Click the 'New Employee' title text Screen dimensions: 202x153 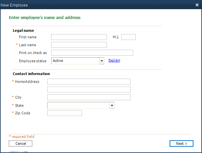tap(14, 5)
